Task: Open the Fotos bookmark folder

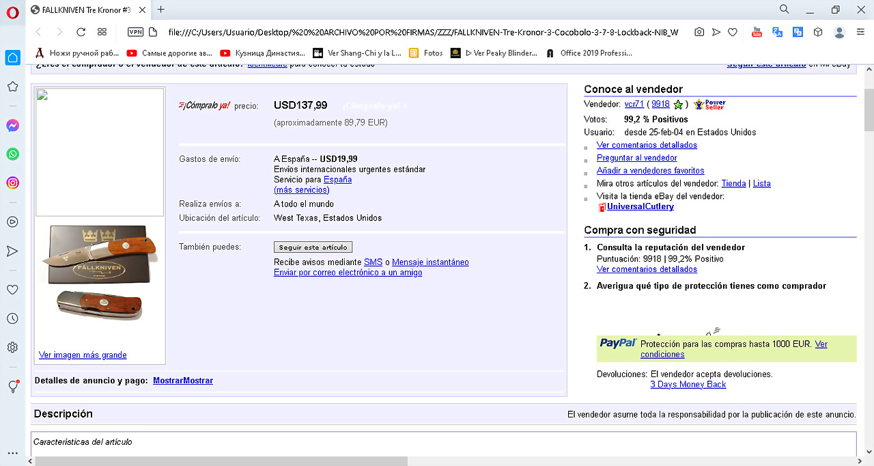Action: [x=426, y=53]
